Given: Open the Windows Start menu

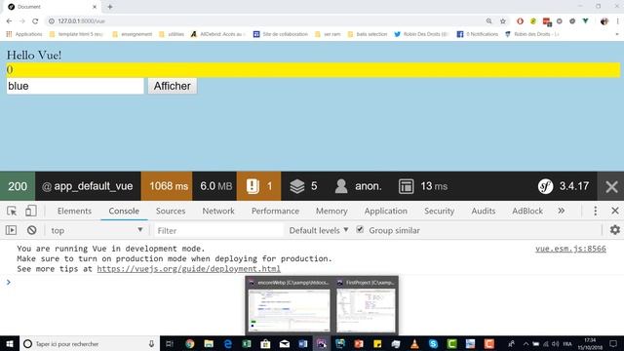Looking at the screenshot, I should (x=10, y=344).
